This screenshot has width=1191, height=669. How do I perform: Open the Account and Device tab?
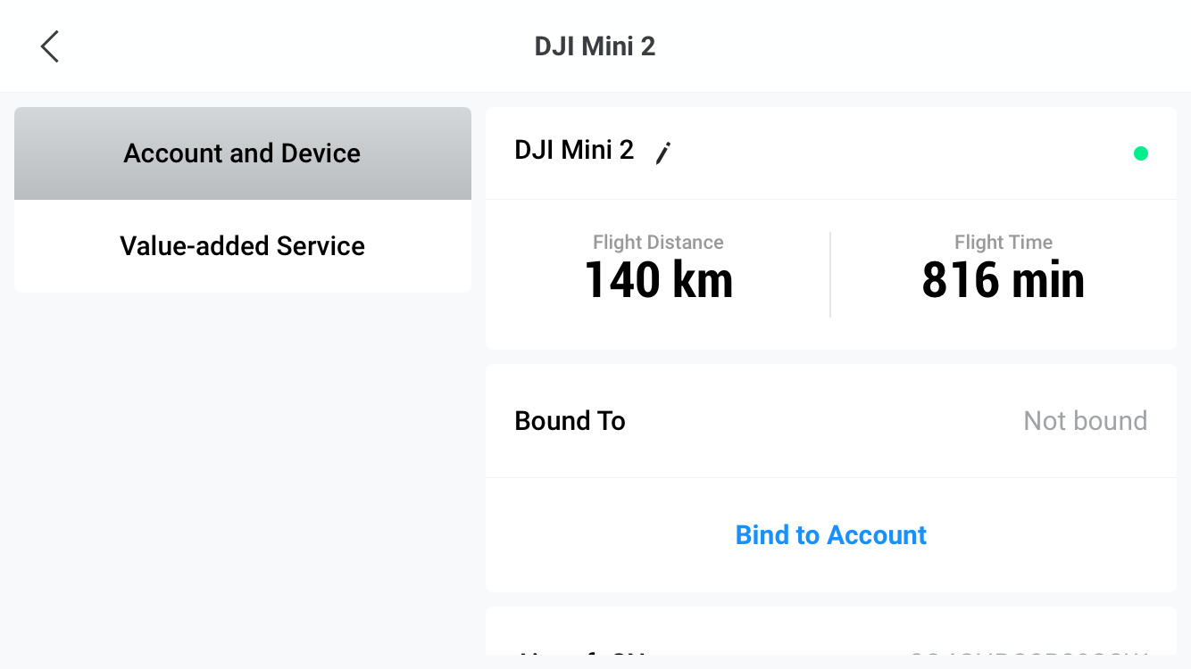242,153
